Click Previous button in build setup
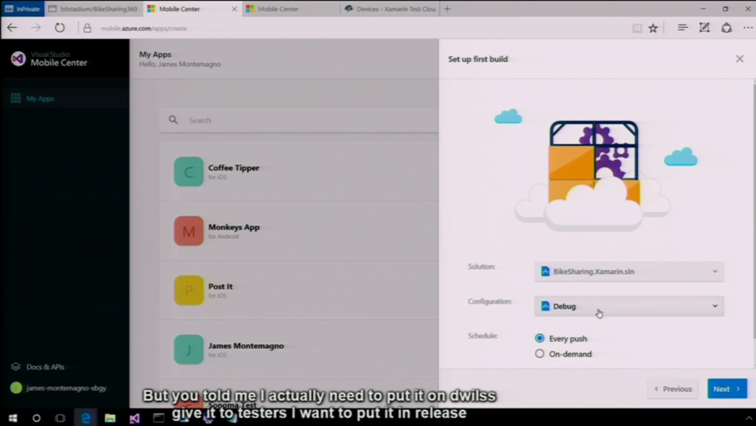The image size is (756, 426). [x=673, y=388]
